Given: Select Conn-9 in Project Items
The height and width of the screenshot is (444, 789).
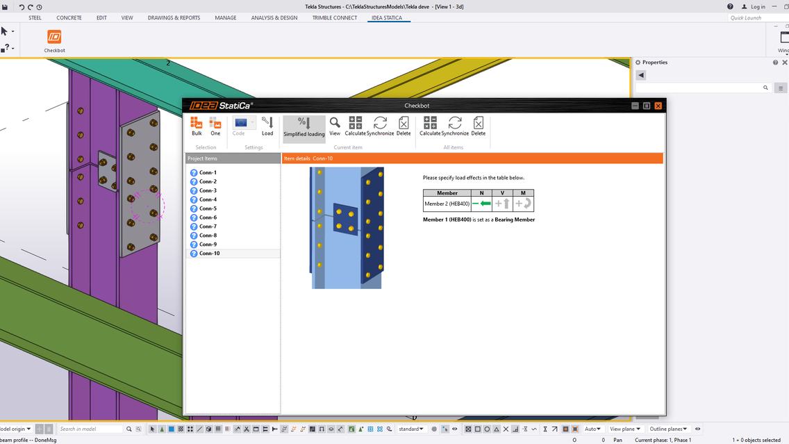Looking at the screenshot, I should tap(208, 245).
